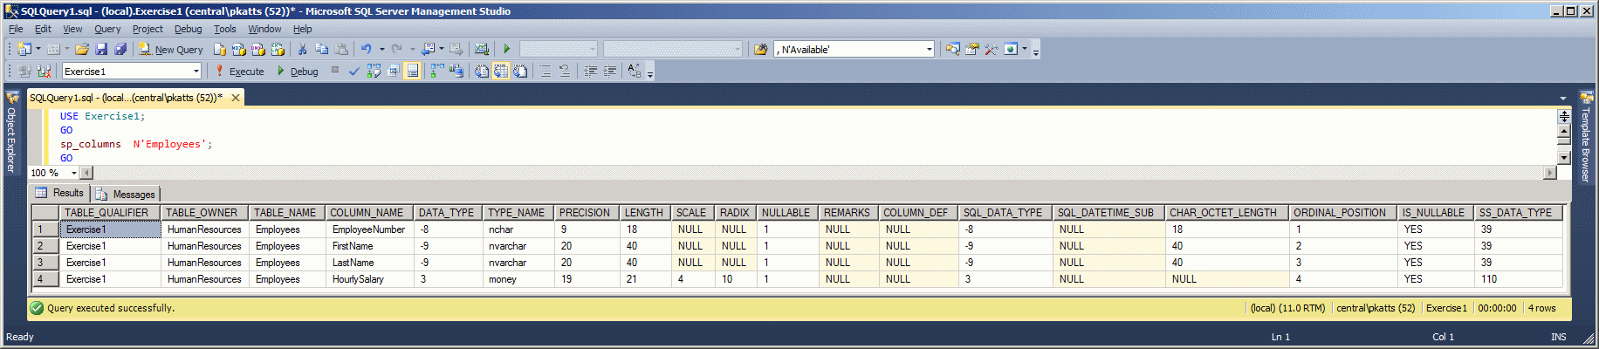
Task: Open the Object Explorer Details search icon
Action: pos(952,49)
